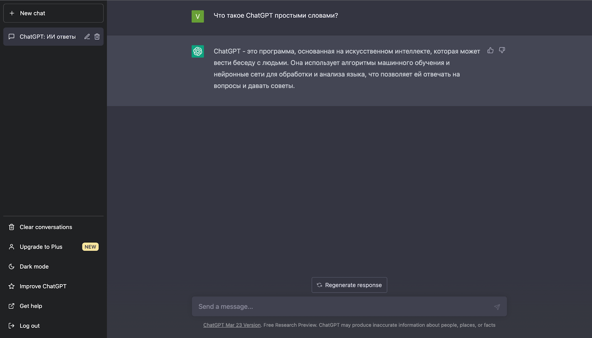Click the Free Research Preview footer text
592x338 pixels.
pyautogui.click(x=289, y=325)
